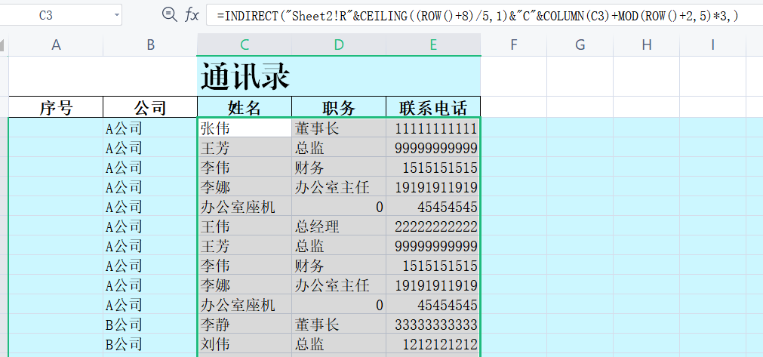Open the insert function fx button
The image size is (763, 357).
tap(192, 15)
